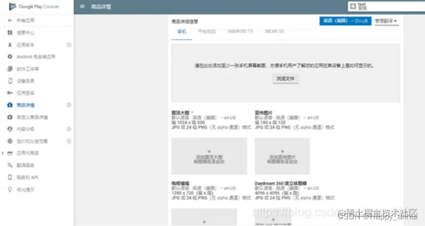The height and width of the screenshot is (226, 425).
Task: Click the 宽 1024 x 高 500 text
Action: (188, 122)
